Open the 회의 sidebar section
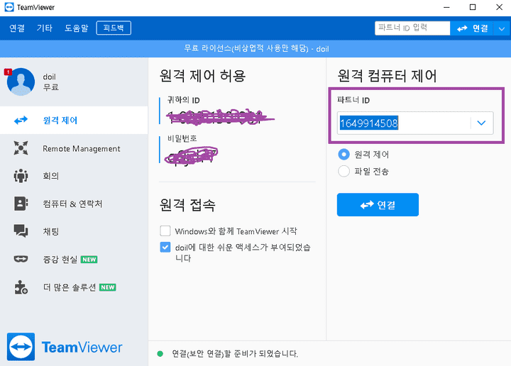Screen dimensions: 511x366 pos(74,176)
